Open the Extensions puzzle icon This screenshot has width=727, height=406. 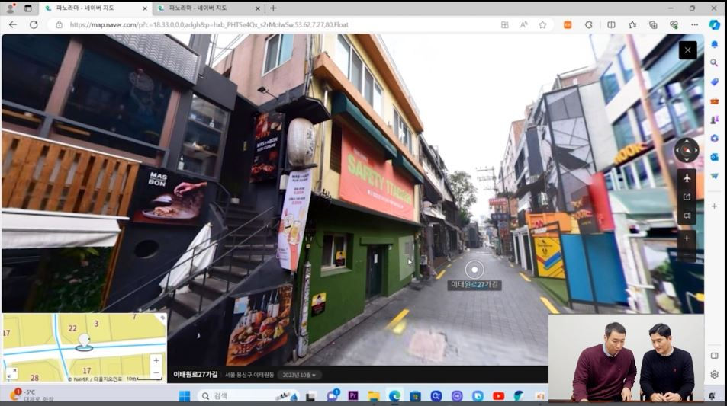pos(589,25)
